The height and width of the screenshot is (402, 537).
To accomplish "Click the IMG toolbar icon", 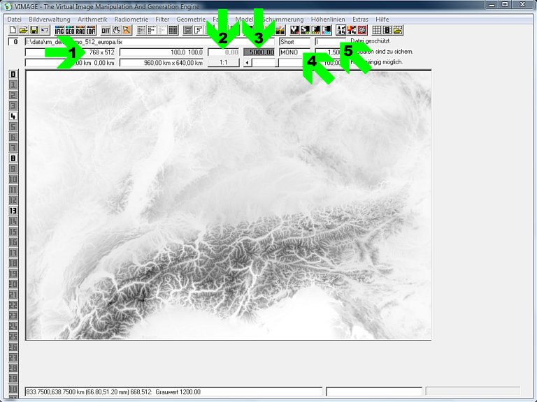I will tap(59, 30).
